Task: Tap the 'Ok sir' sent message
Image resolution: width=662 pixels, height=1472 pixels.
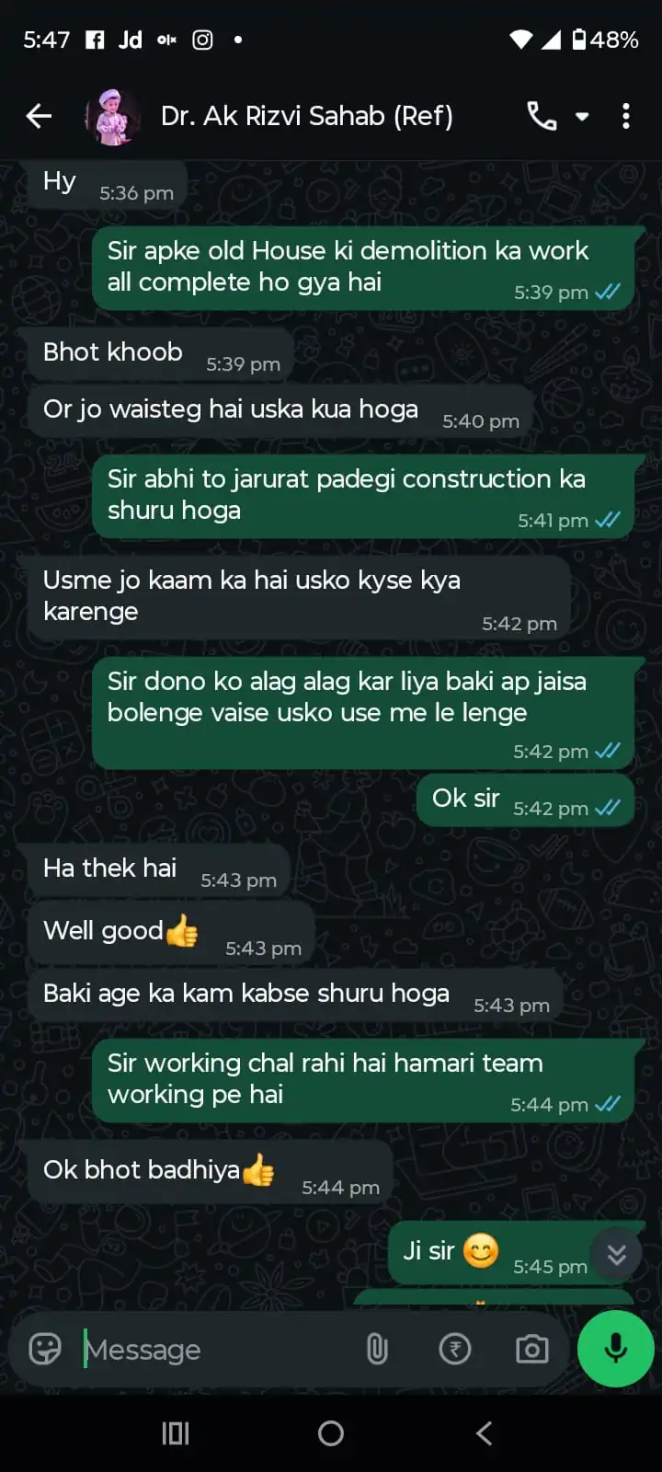Action: point(526,800)
